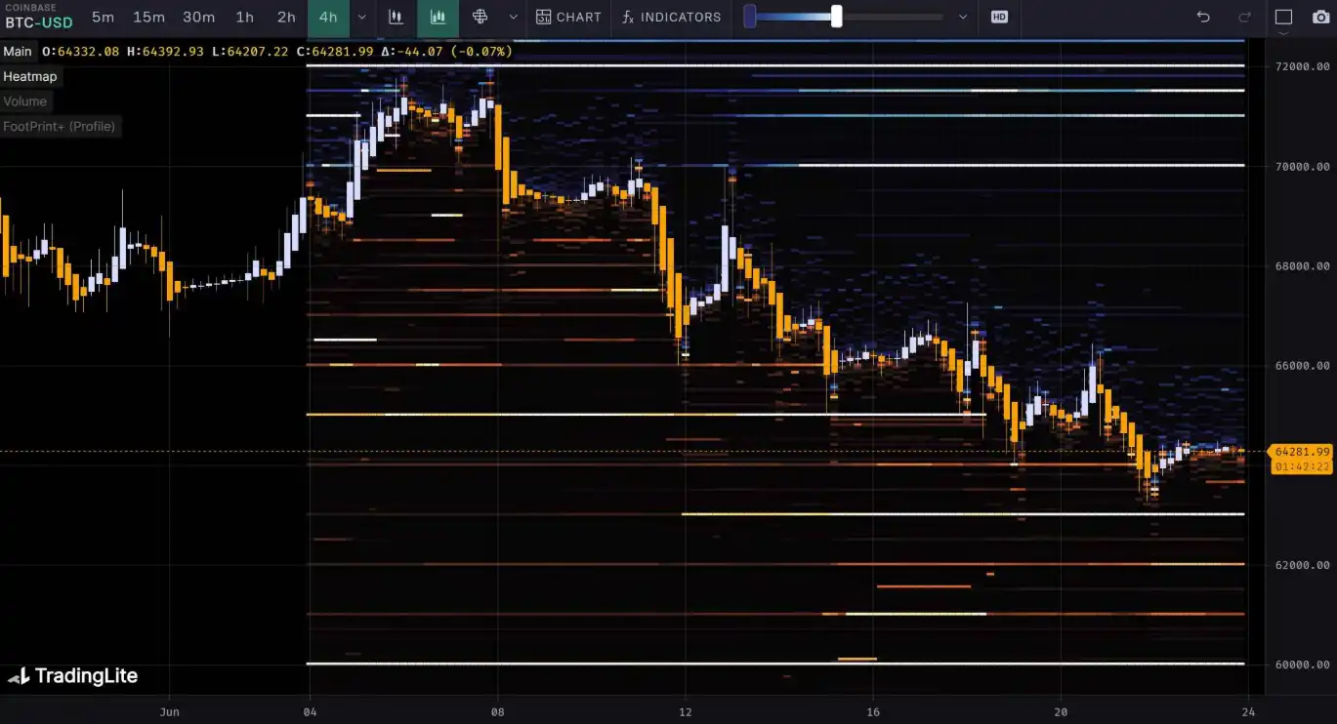Toggle the Heatmap layer
This screenshot has height=724, width=1337.
point(30,76)
